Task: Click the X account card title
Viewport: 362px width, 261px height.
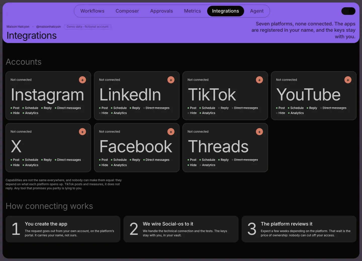Action: 16,147
